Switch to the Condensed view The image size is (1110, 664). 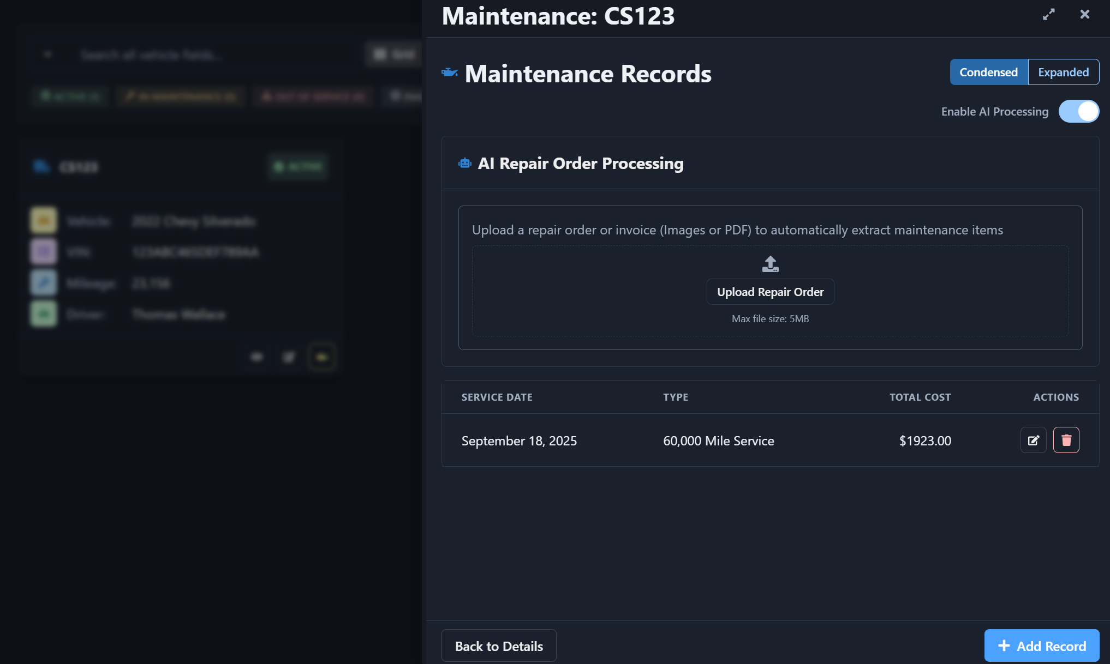click(x=988, y=72)
